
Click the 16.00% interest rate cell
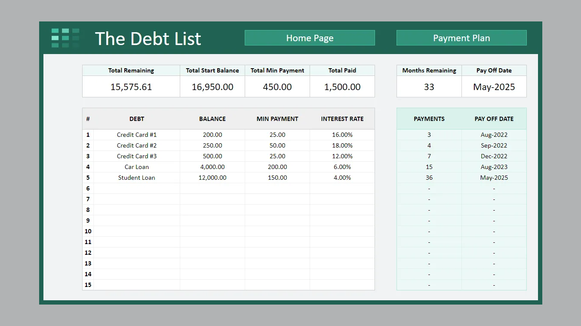tap(342, 135)
